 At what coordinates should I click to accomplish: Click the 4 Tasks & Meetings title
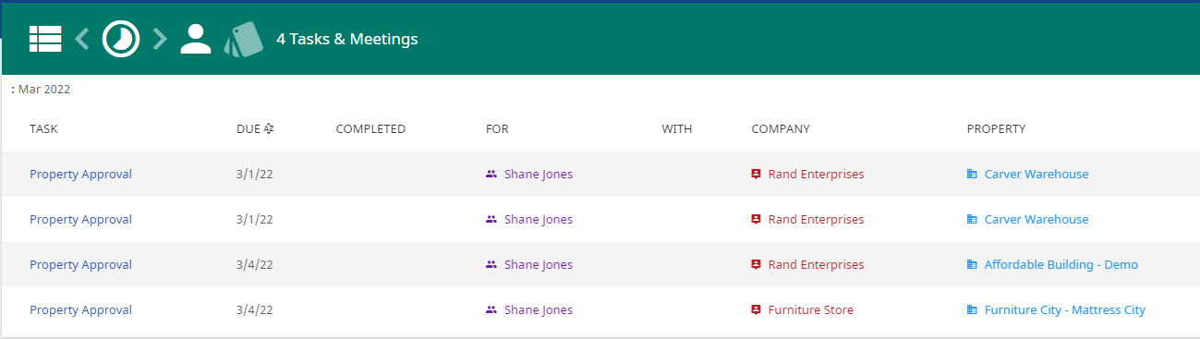tap(347, 39)
